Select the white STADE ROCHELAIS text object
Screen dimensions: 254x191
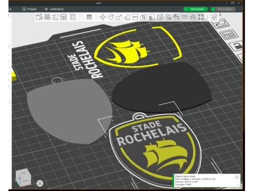click(x=85, y=59)
